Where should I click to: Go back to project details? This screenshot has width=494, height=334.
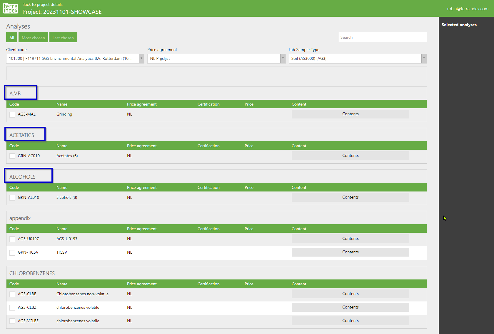[x=42, y=4]
